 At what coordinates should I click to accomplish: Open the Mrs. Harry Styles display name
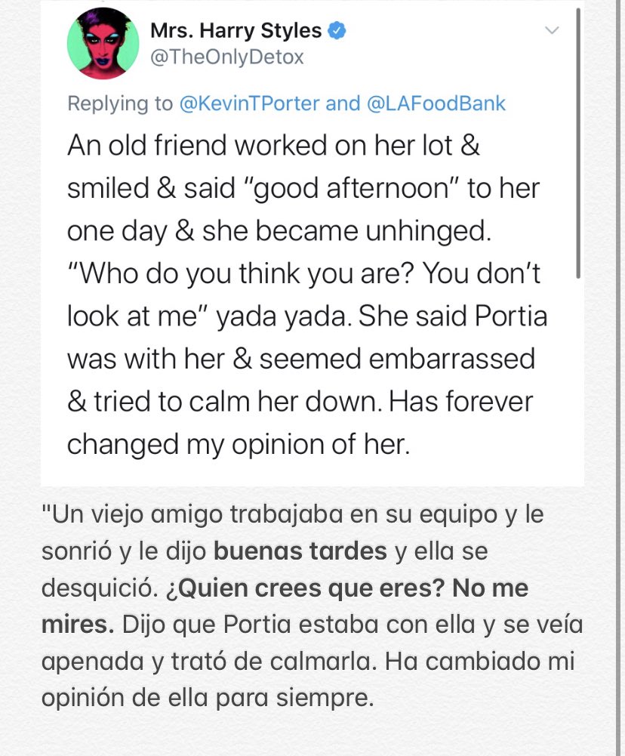point(236,31)
